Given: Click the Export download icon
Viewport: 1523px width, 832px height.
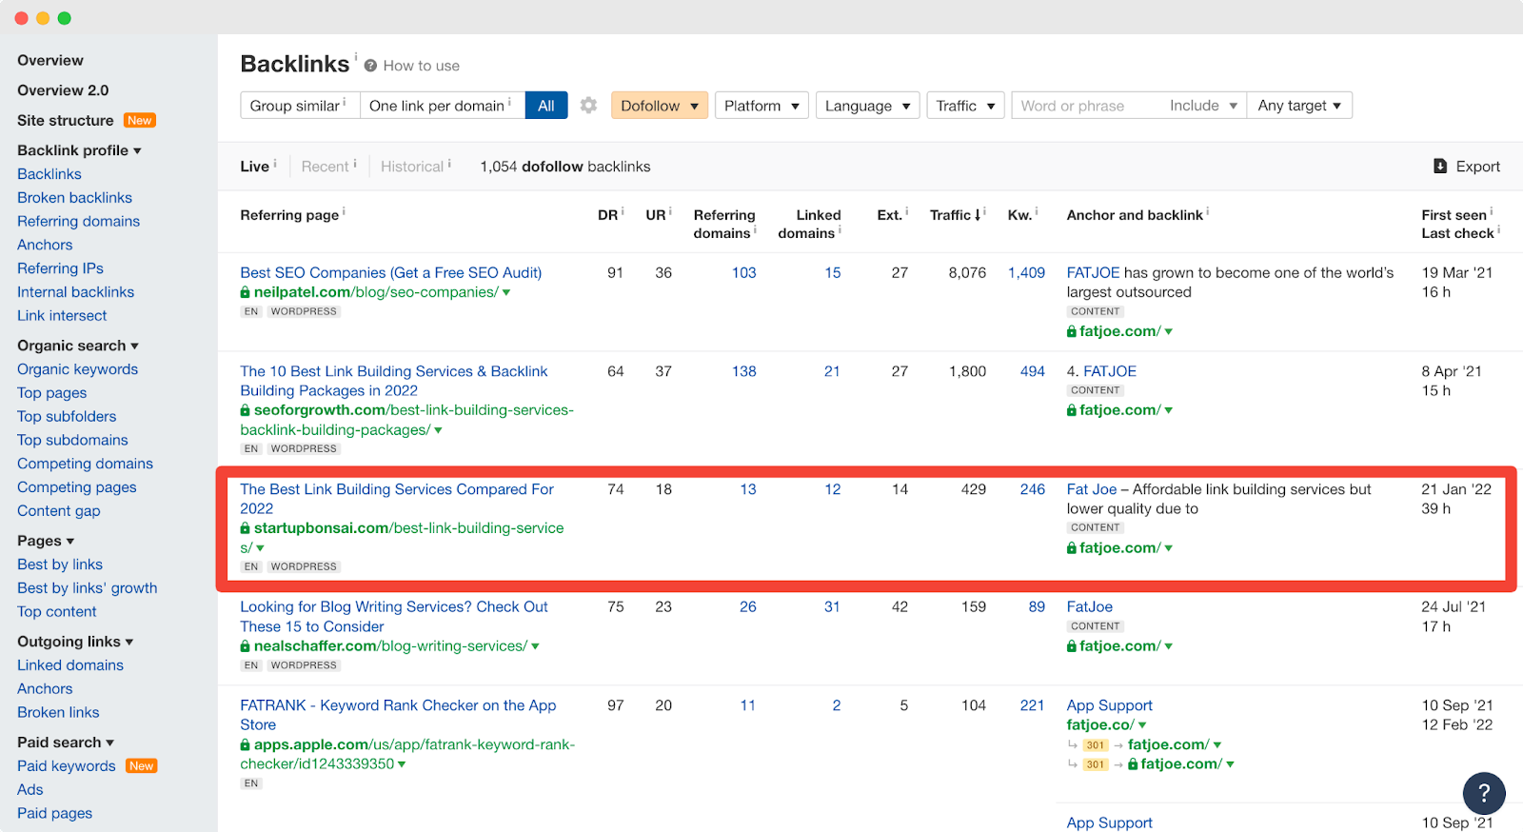Looking at the screenshot, I should 1440,167.
